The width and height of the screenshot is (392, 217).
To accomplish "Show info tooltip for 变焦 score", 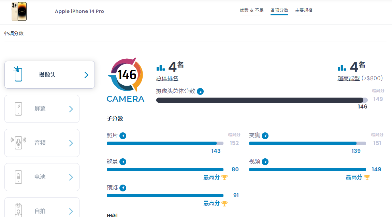I will [265, 136].
